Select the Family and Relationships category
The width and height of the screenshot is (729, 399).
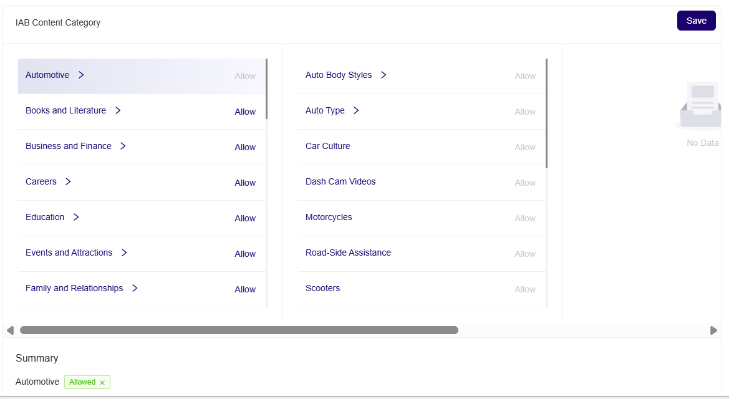coord(74,287)
